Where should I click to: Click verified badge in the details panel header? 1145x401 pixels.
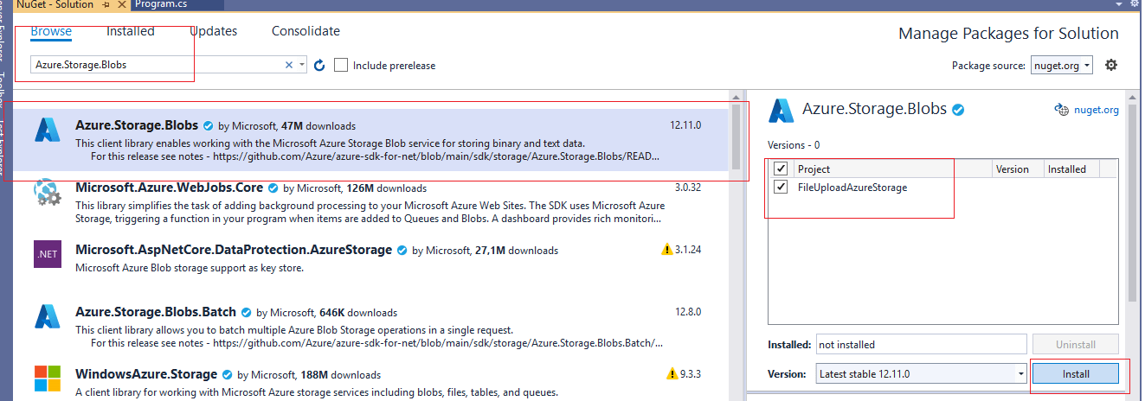click(x=958, y=110)
